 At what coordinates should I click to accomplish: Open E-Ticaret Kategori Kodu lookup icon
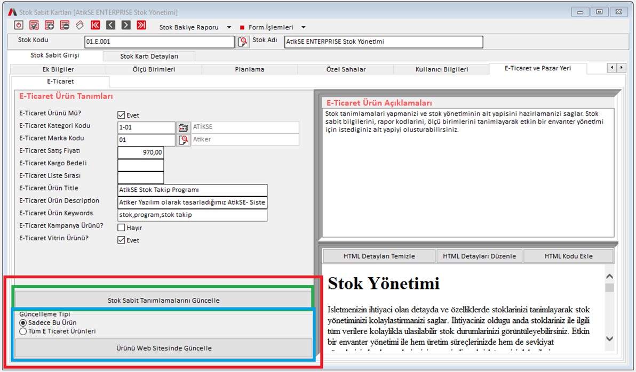point(184,128)
